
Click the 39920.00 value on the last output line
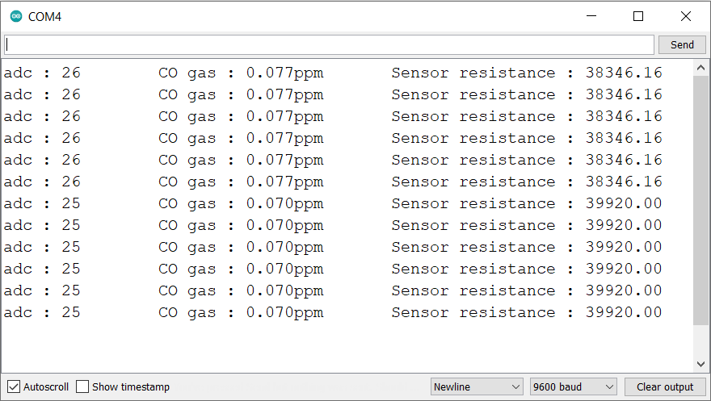[624, 312]
